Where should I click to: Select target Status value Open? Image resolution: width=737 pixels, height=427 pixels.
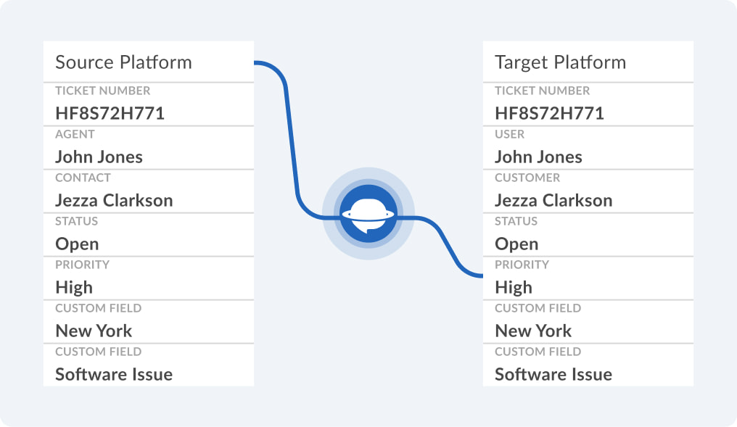click(x=516, y=244)
